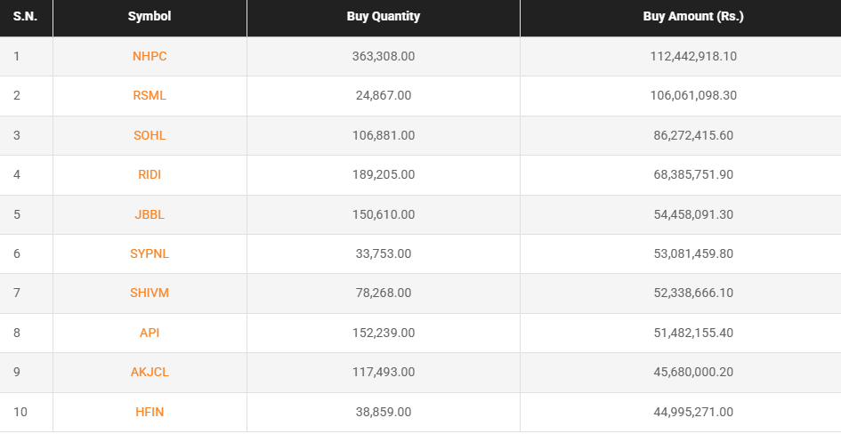Open the NHPC stock symbol link
Screen dimensions: 841x434
click(x=150, y=56)
